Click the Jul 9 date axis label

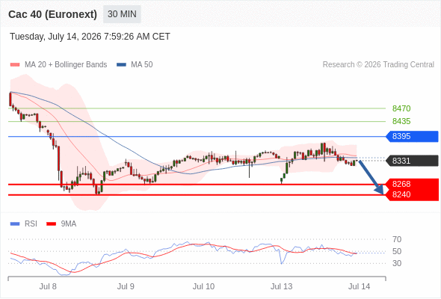point(126,286)
